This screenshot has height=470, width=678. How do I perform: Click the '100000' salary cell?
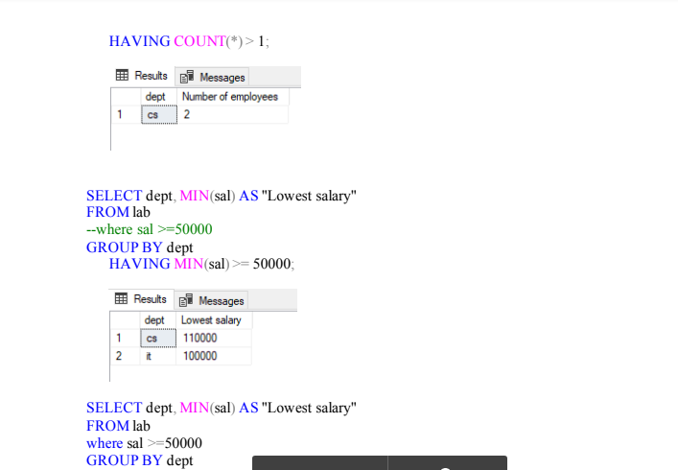pos(214,356)
